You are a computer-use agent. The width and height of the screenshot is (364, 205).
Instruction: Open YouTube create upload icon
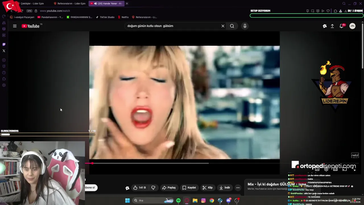tap(332, 26)
